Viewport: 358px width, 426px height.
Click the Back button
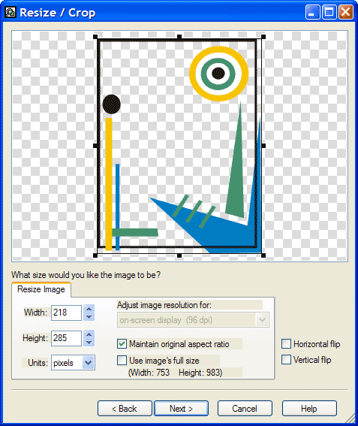click(125, 408)
